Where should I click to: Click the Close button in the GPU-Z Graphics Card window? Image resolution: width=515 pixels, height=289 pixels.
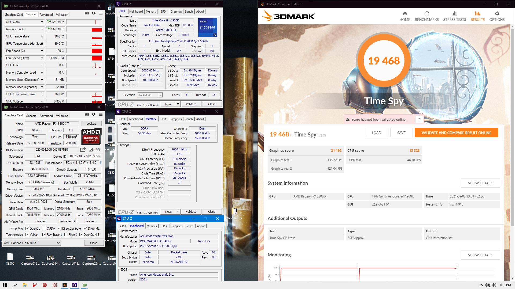tap(94, 243)
